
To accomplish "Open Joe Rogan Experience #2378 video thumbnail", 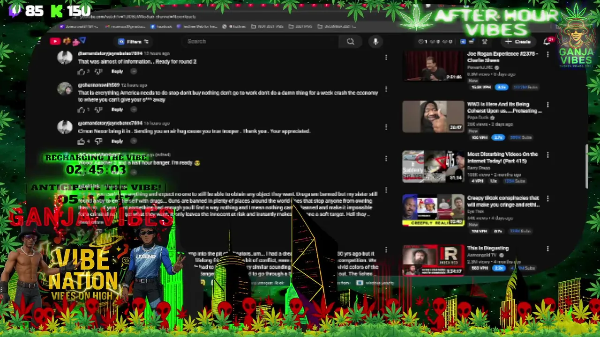I will [434, 66].
